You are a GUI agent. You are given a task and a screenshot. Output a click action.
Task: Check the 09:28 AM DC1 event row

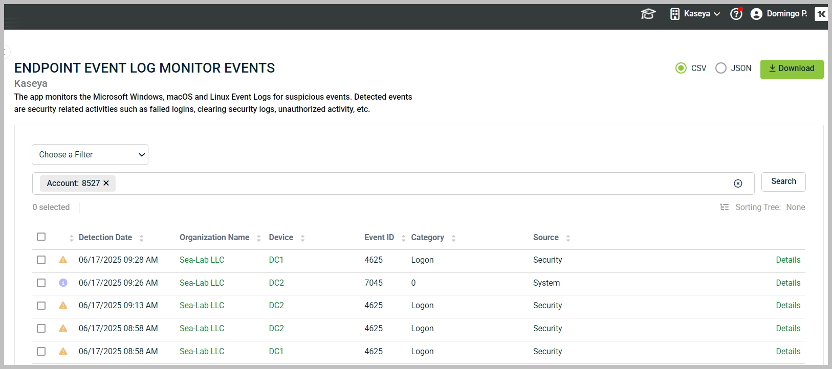[x=41, y=260]
